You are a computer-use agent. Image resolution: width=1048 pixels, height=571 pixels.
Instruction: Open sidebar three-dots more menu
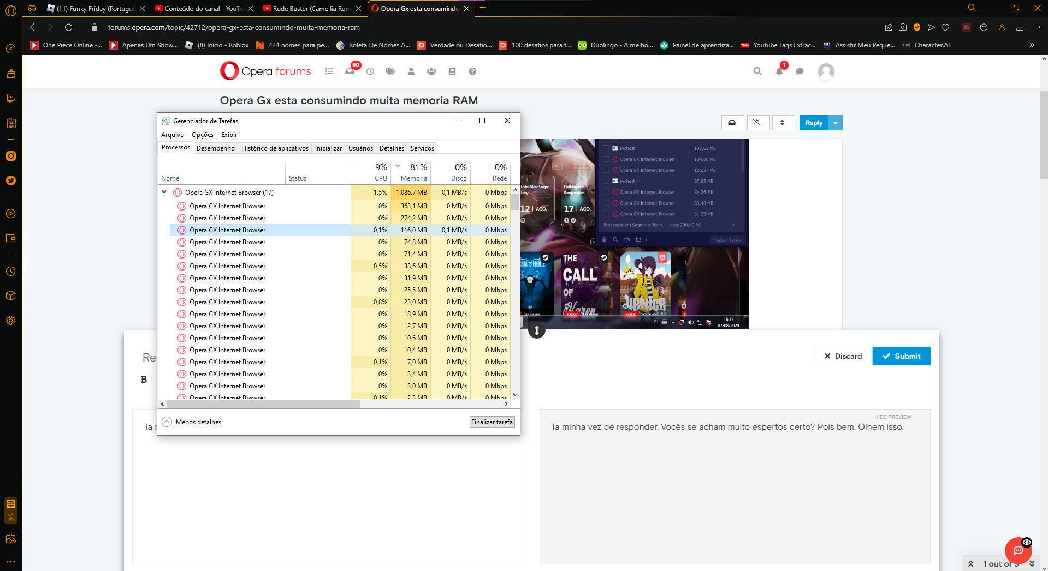point(10,561)
